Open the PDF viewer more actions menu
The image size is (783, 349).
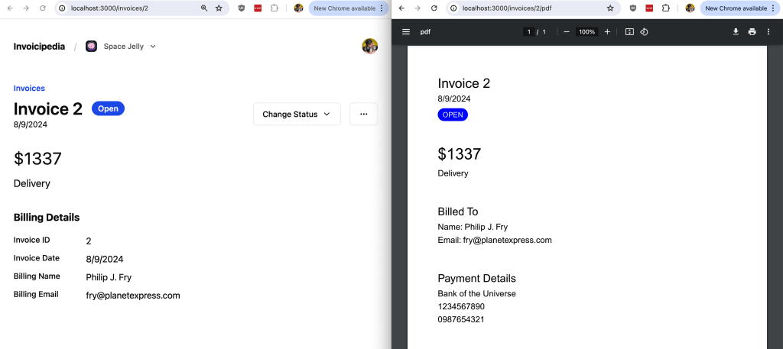click(768, 32)
